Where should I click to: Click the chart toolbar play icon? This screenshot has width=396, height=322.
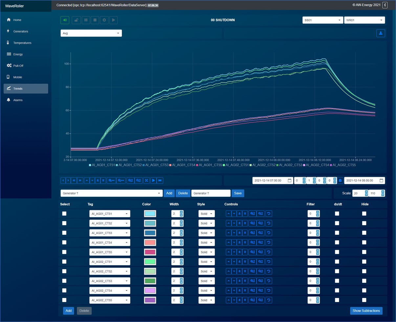coord(153,180)
